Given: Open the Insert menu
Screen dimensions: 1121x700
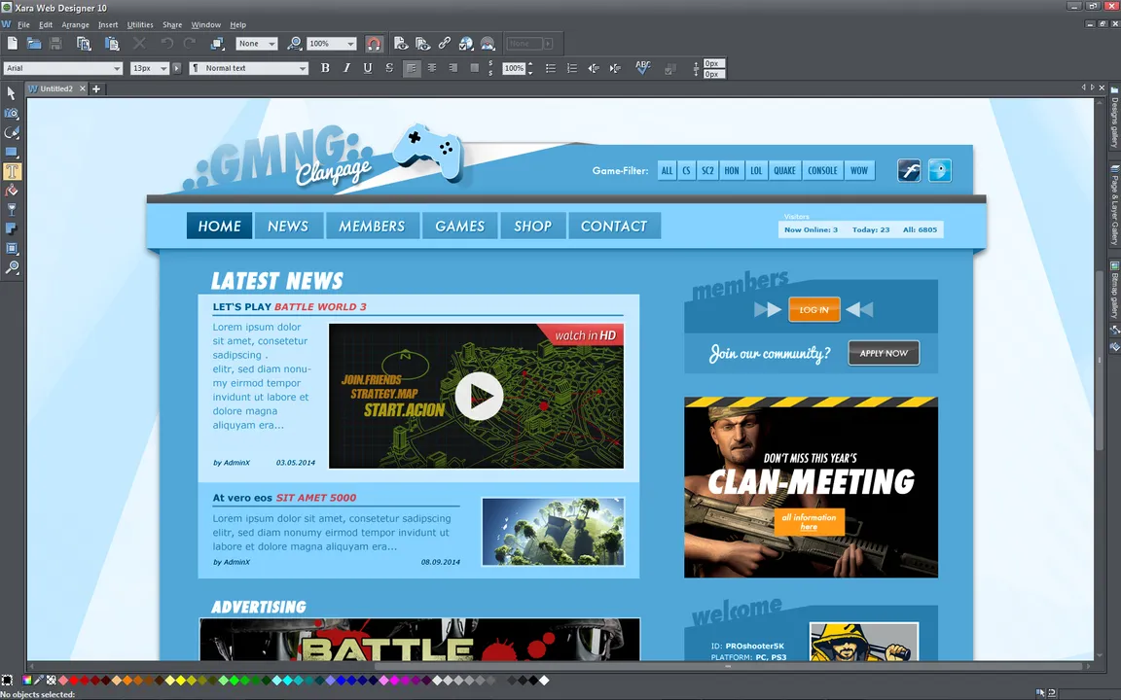Looking at the screenshot, I should click(x=108, y=24).
